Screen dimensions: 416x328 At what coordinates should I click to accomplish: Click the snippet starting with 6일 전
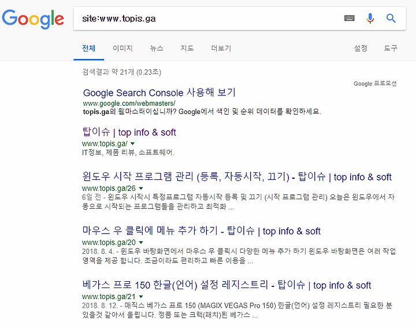[238, 201]
